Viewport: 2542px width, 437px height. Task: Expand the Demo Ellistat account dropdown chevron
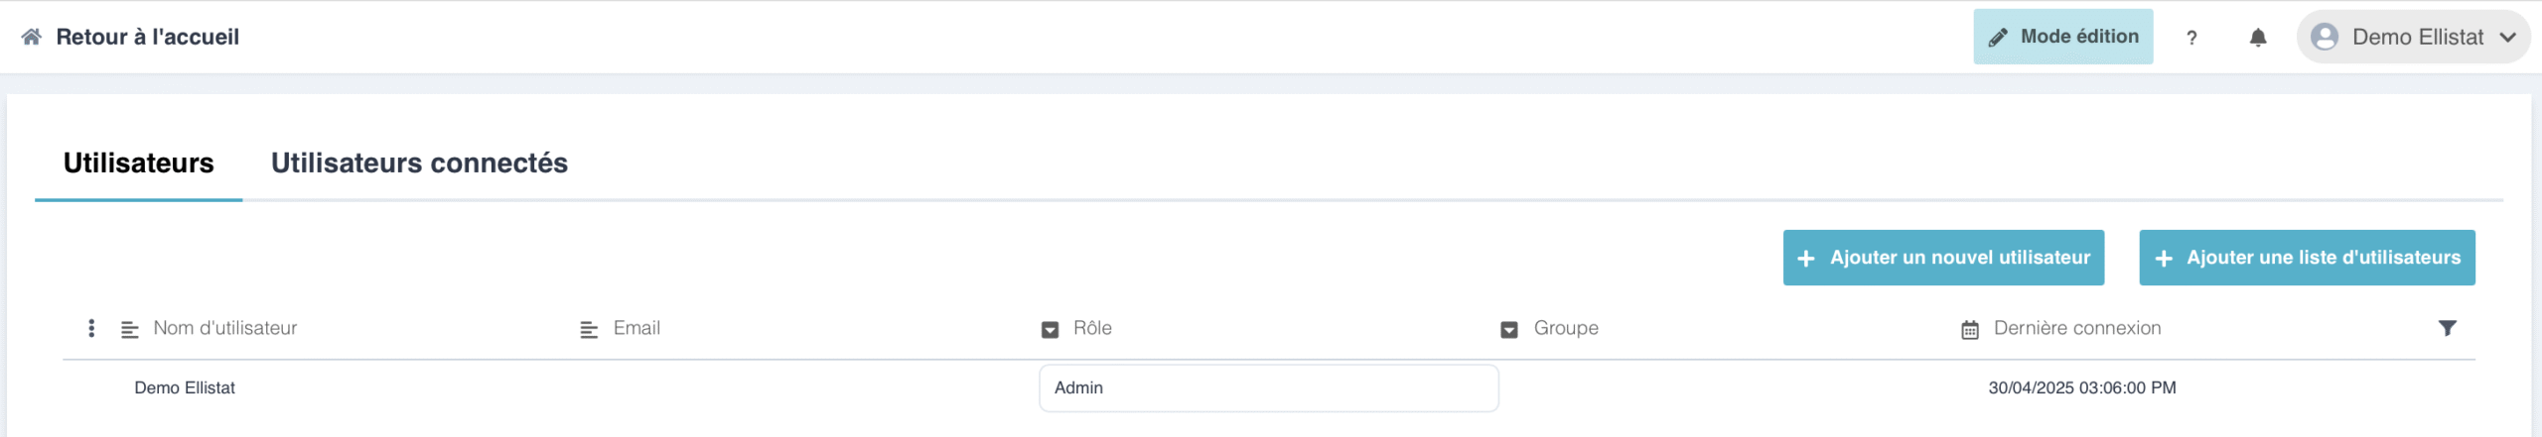pyautogui.click(x=2507, y=38)
